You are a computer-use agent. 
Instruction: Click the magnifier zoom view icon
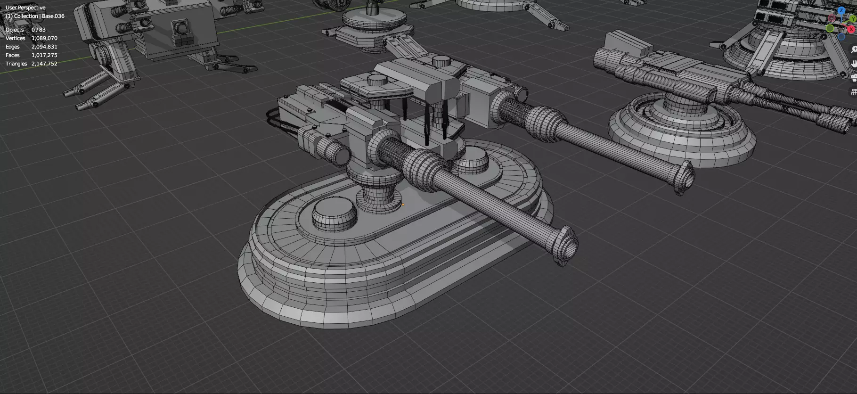854,49
